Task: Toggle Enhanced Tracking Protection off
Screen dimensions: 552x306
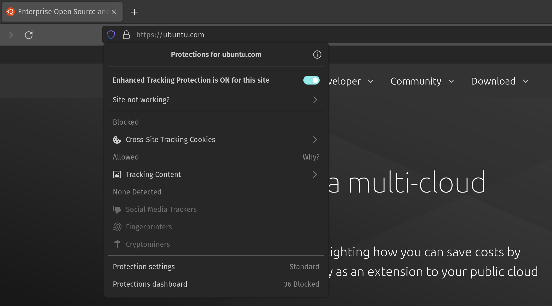Action: [x=311, y=80]
